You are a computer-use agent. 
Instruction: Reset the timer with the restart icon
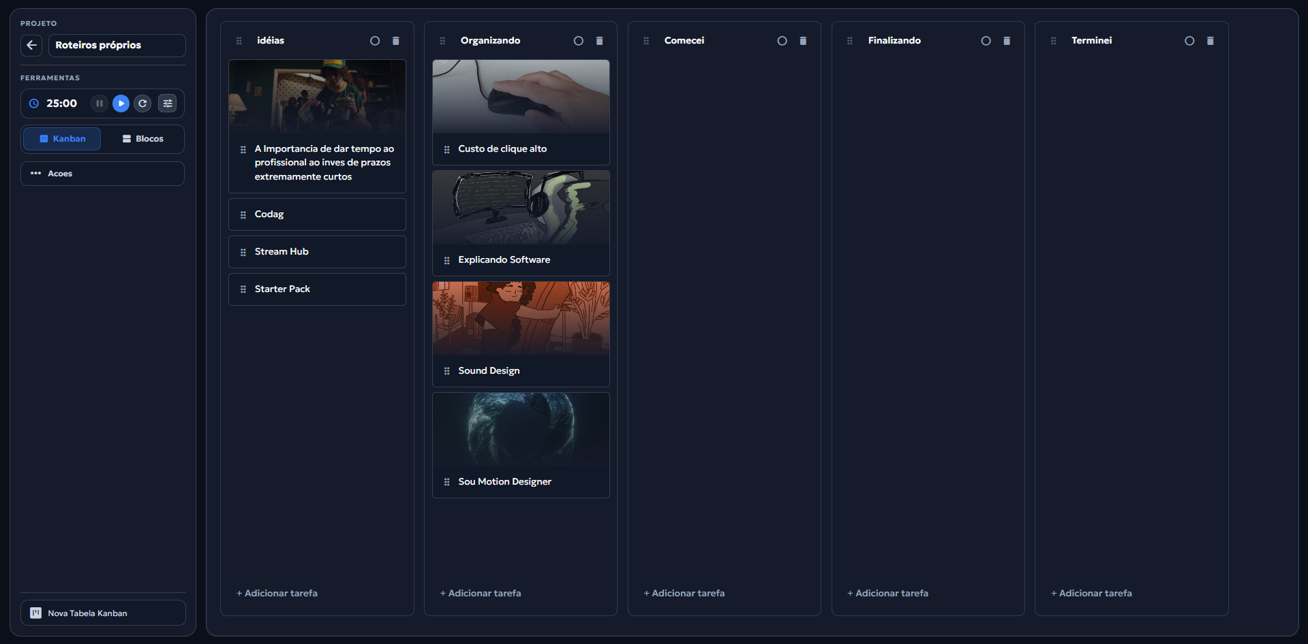(x=142, y=103)
